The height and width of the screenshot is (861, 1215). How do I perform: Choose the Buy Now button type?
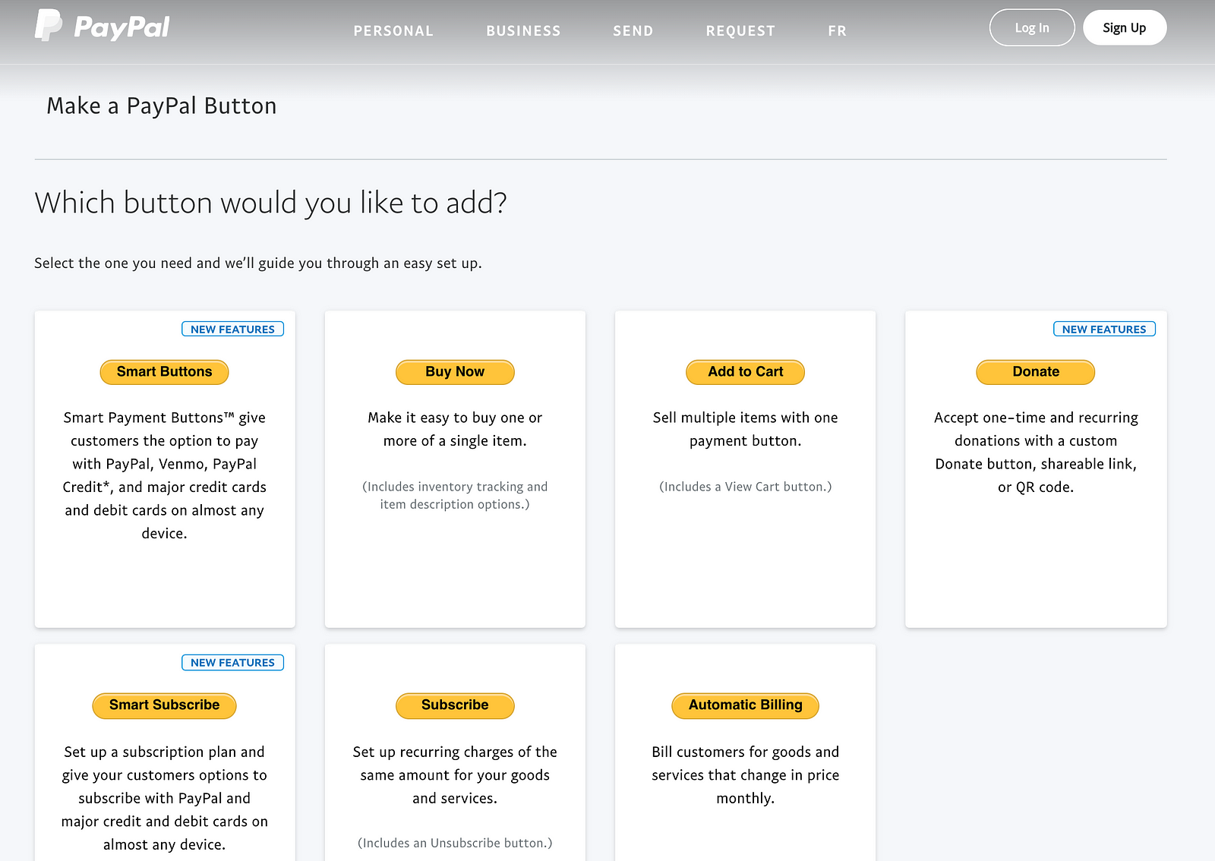(455, 372)
